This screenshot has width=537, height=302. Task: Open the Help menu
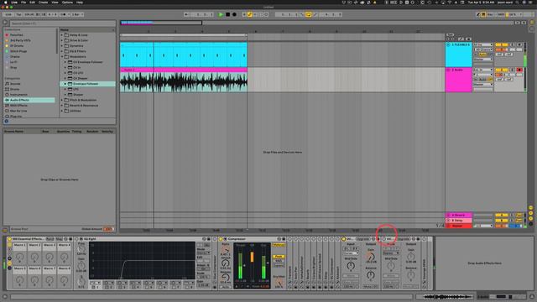(x=80, y=2)
